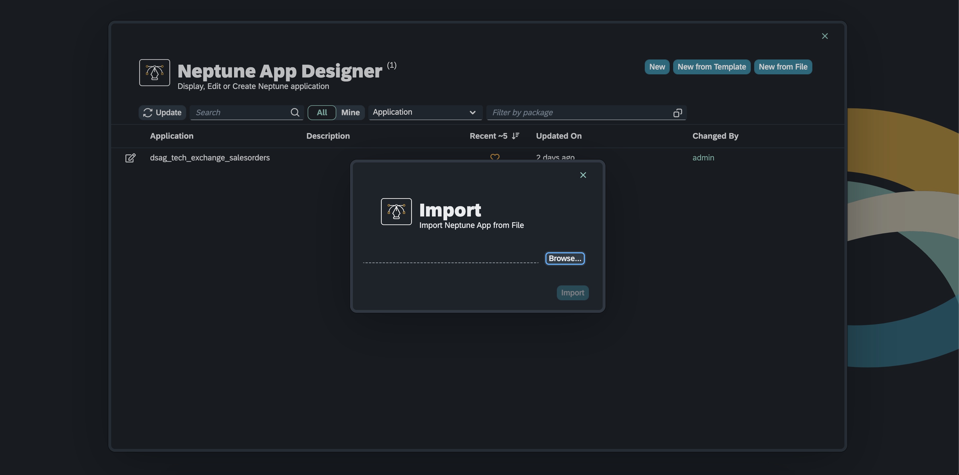The height and width of the screenshot is (475, 959).
Task: Close the Import dialog with the X
Action: tap(583, 175)
